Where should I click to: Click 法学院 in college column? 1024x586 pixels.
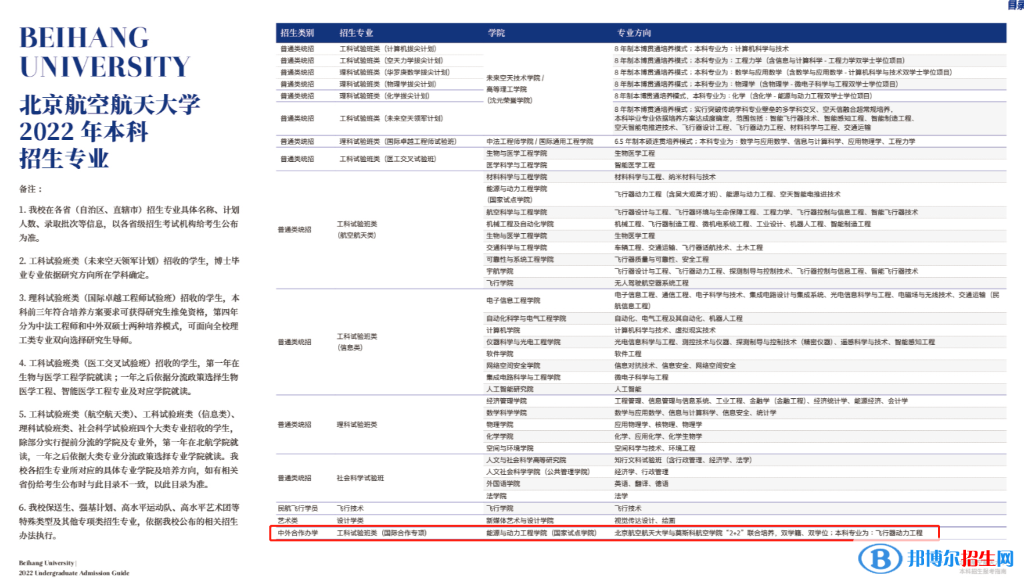click(496, 495)
